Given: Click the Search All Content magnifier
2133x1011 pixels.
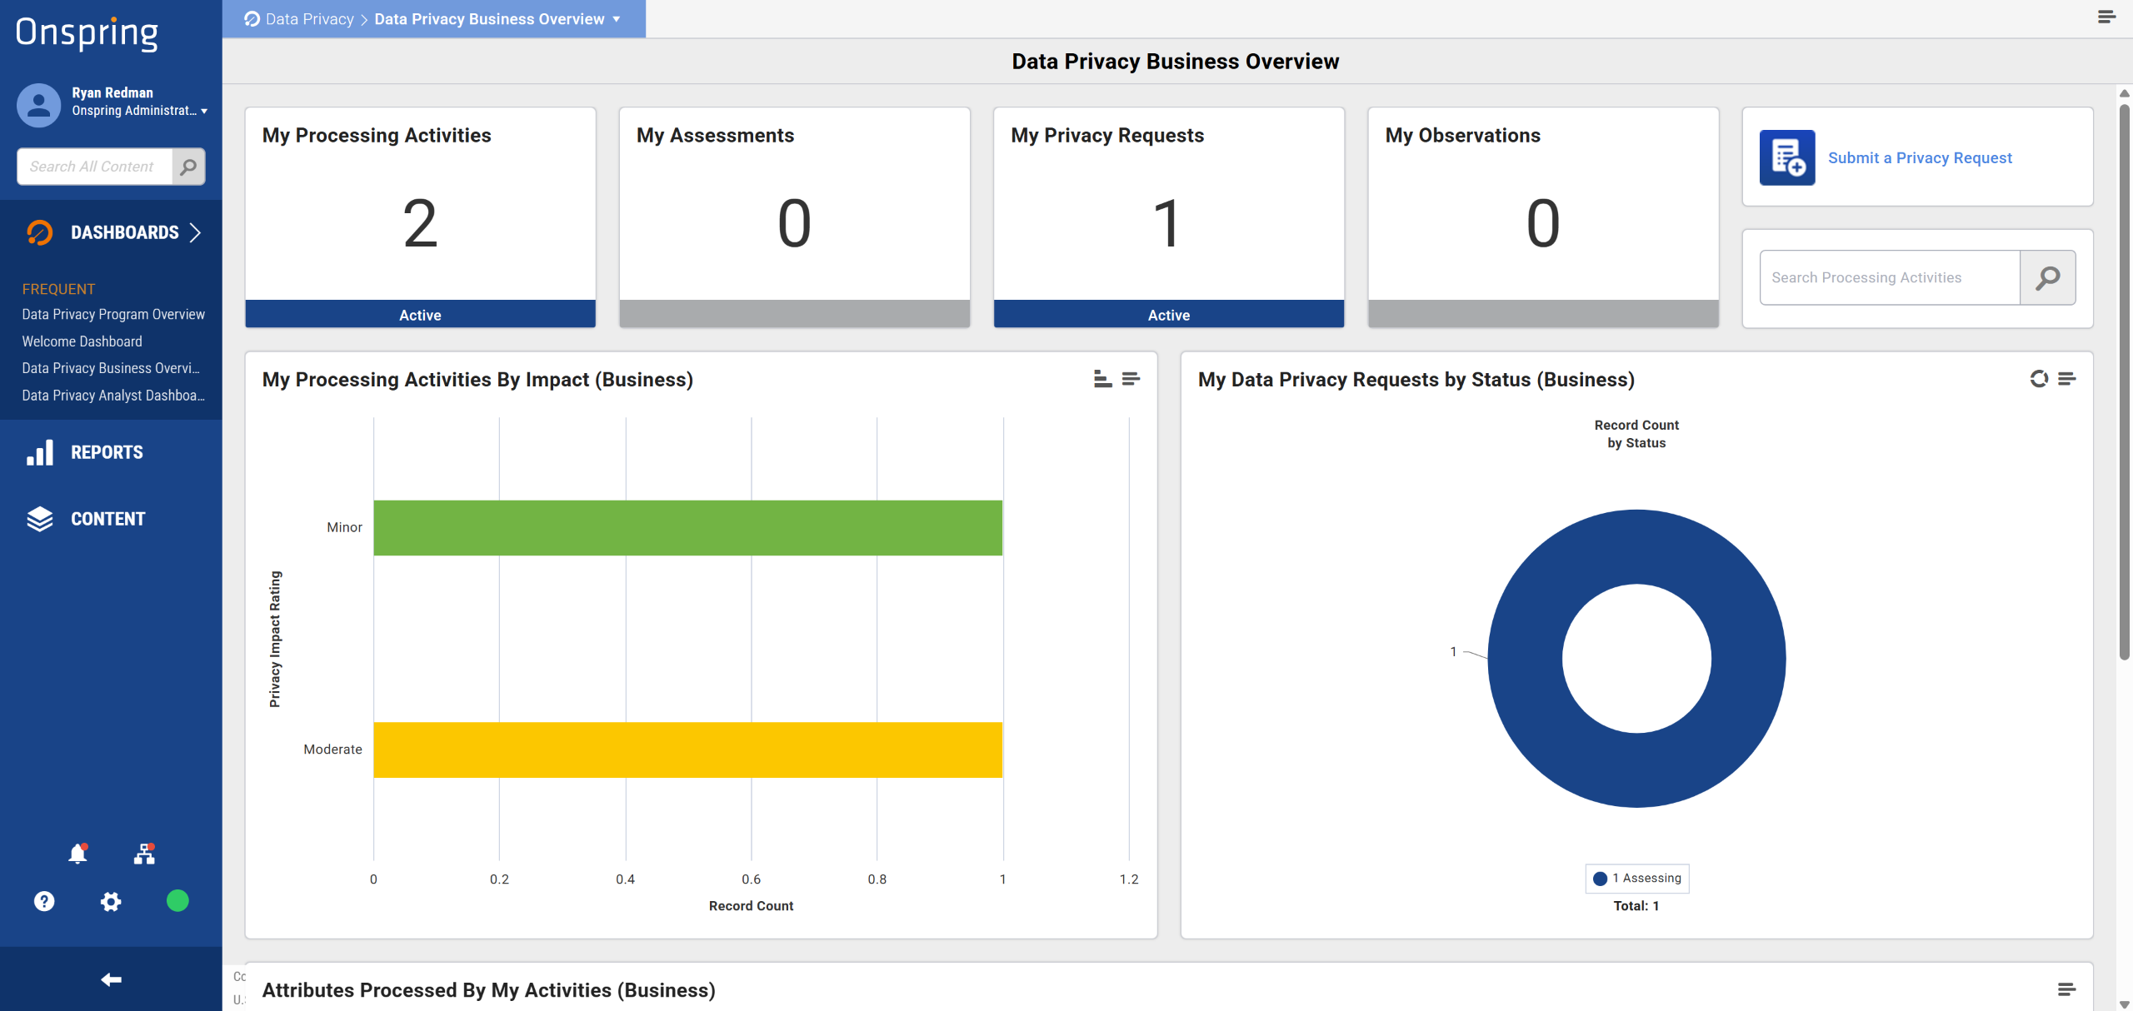Looking at the screenshot, I should (x=189, y=167).
